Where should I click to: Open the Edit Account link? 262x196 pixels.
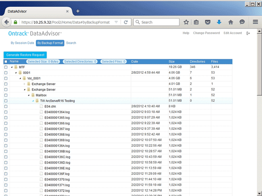233,33
